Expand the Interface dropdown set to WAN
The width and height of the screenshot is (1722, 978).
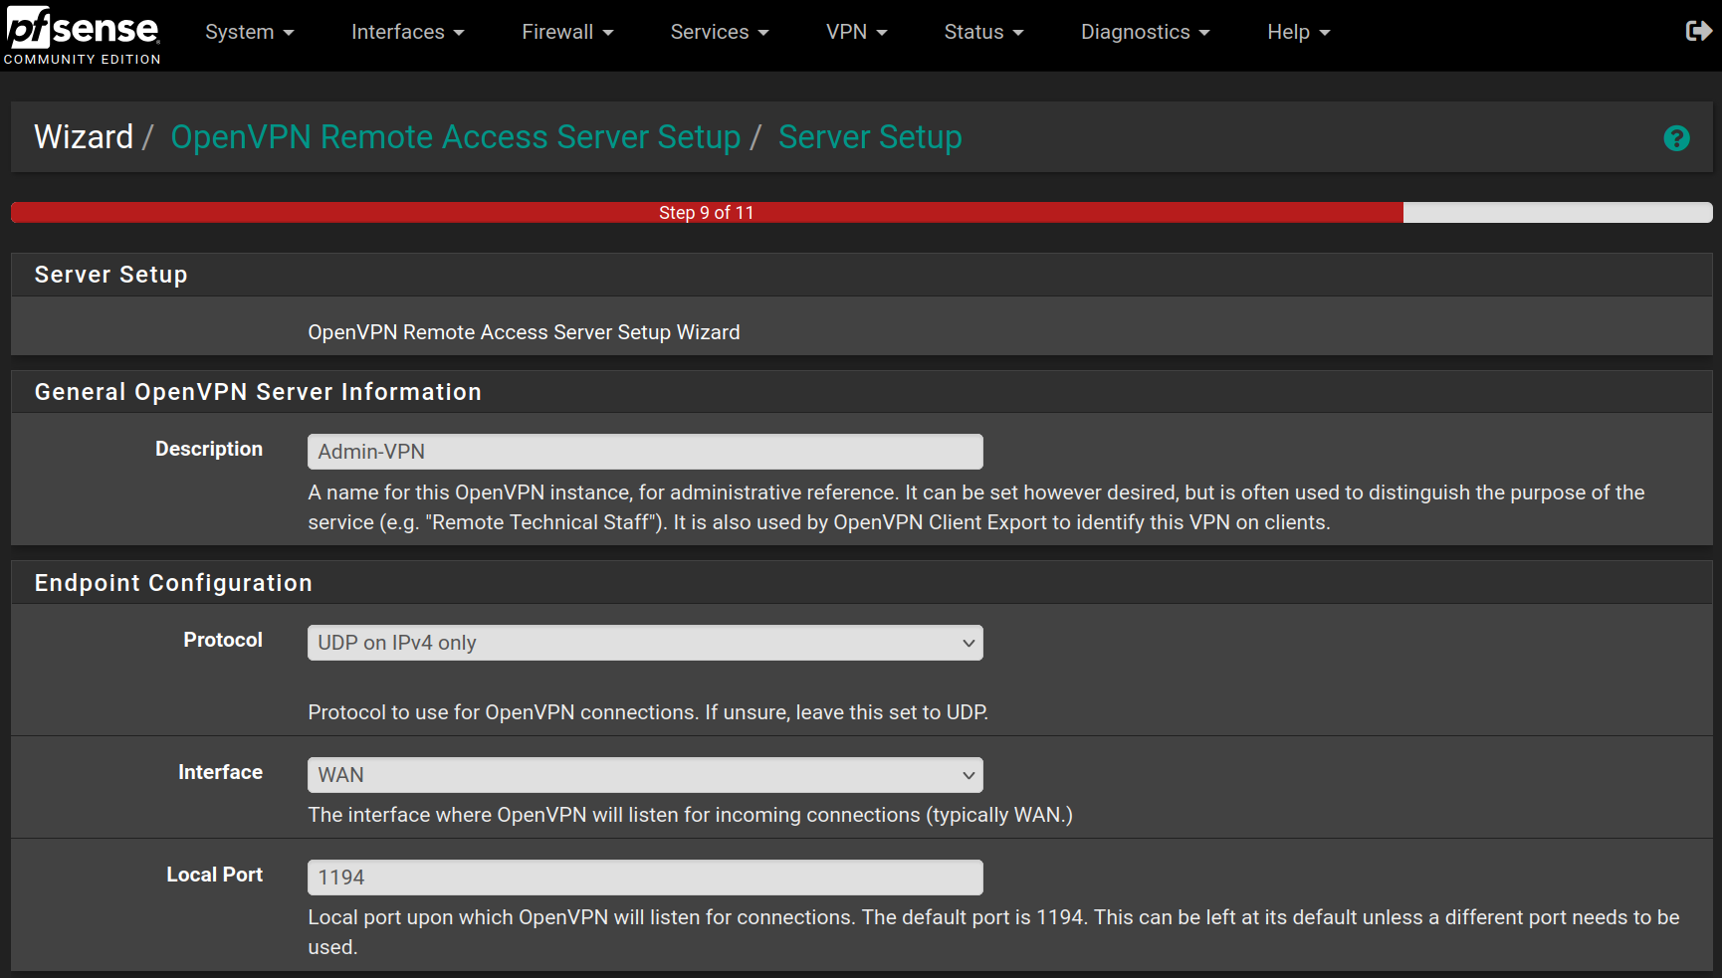point(645,775)
